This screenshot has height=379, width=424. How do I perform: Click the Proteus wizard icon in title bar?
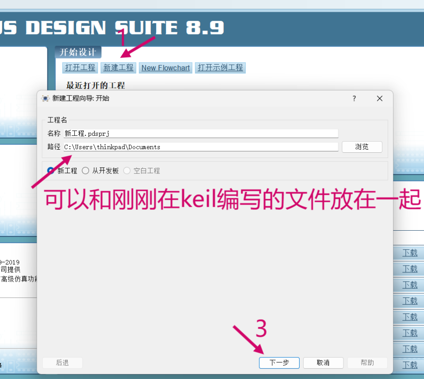pyautogui.click(x=46, y=98)
